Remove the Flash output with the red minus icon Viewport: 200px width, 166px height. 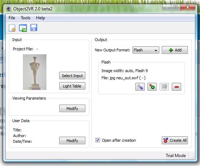[x=176, y=87]
